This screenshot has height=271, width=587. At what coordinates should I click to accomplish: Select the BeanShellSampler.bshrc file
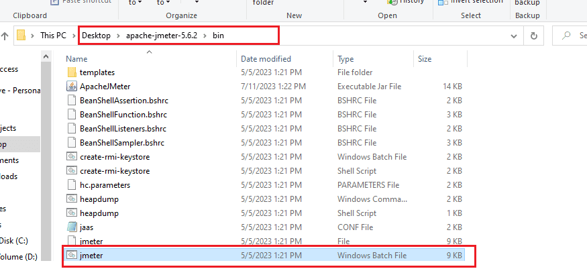tap(121, 143)
